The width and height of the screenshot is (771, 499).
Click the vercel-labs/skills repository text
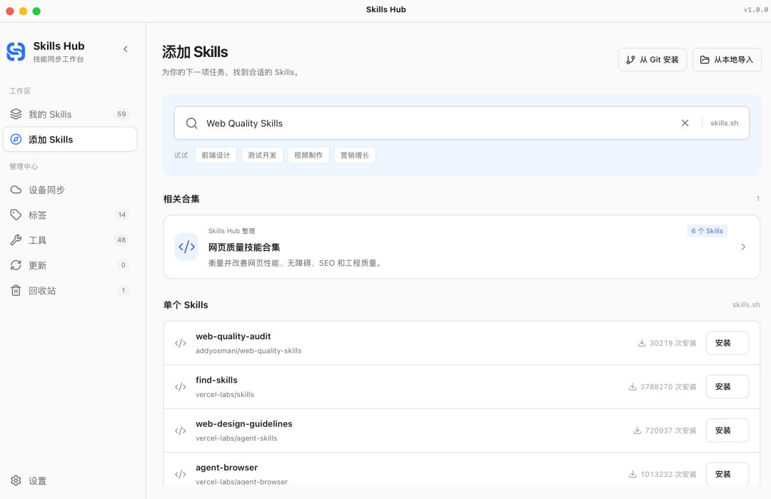pos(225,394)
